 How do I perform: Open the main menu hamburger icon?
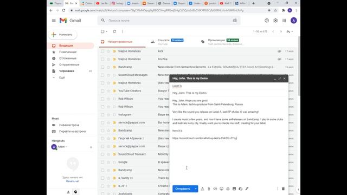54,21
